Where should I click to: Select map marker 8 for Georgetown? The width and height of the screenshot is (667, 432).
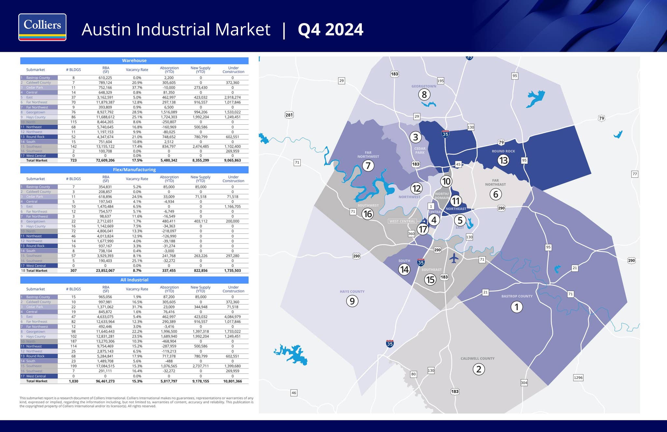[x=424, y=95]
